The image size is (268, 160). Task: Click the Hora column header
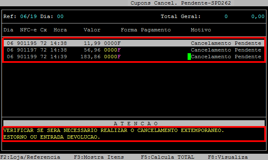coord(60,30)
